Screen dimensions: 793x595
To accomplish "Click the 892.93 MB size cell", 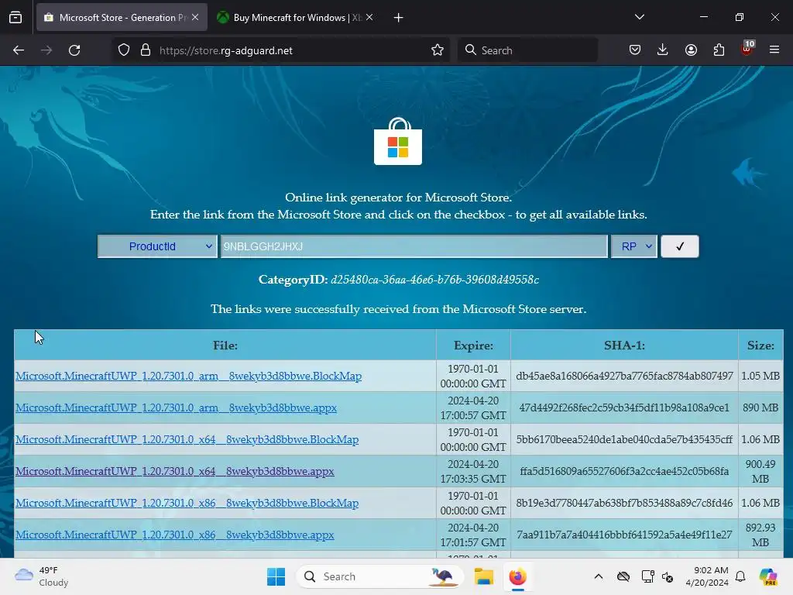I will click(760, 535).
